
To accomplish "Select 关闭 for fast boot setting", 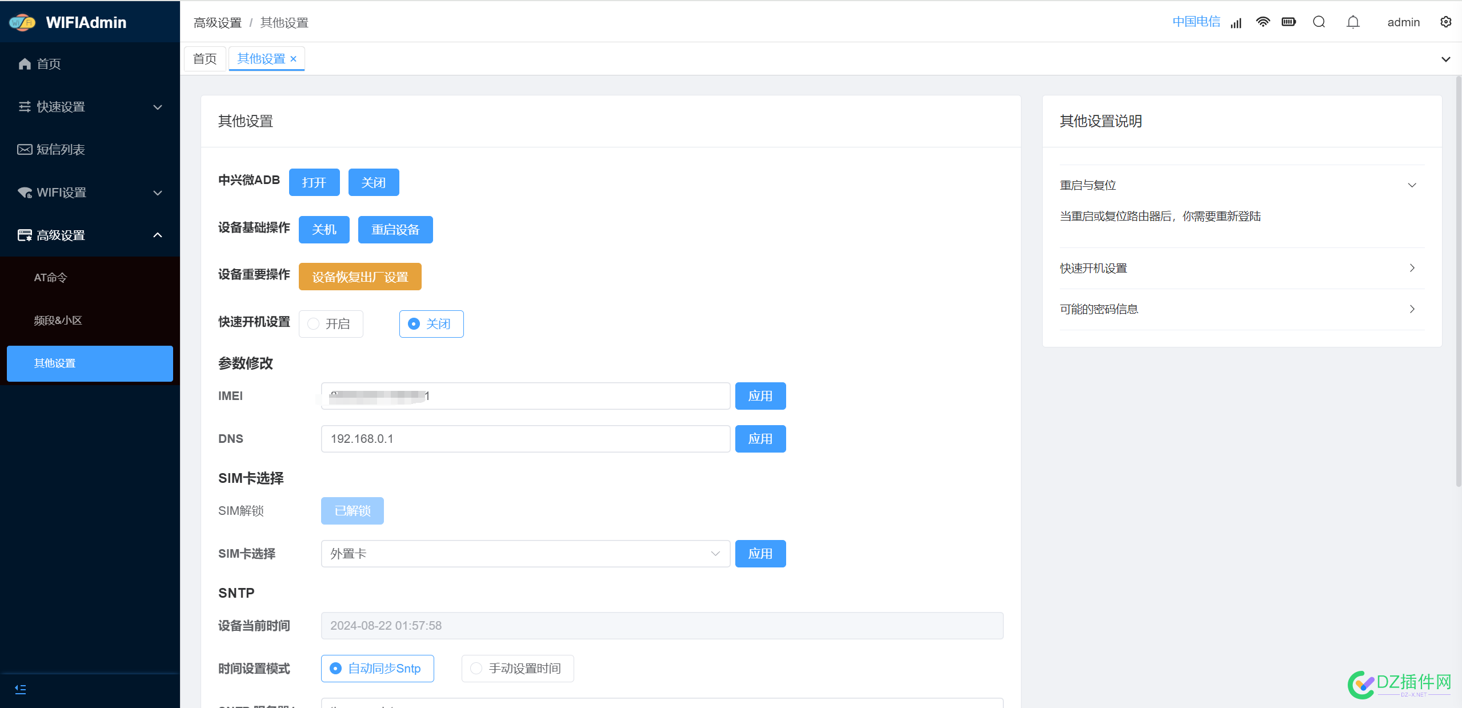I will (431, 324).
